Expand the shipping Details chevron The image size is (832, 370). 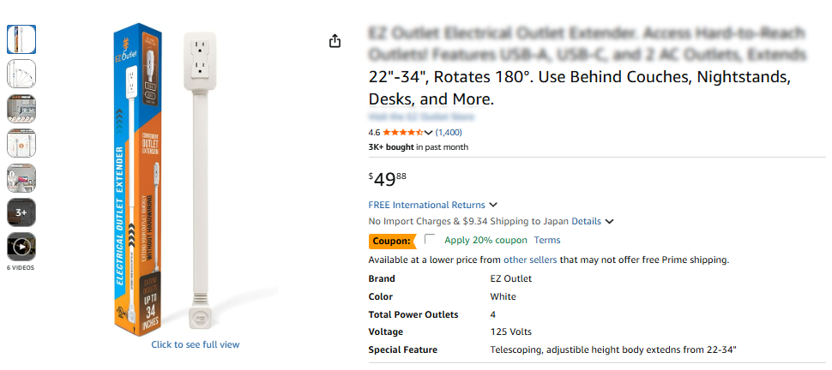click(x=610, y=222)
